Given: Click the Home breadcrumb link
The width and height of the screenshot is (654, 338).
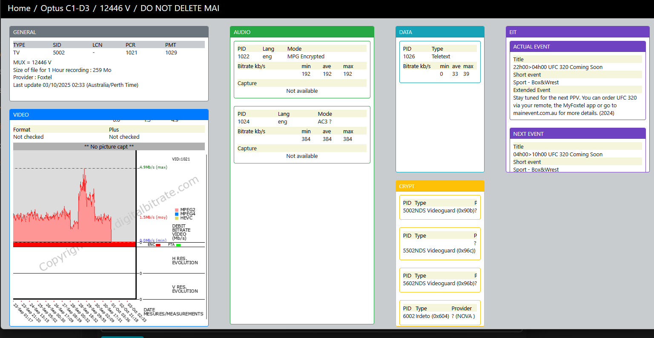Looking at the screenshot, I should click(19, 8).
